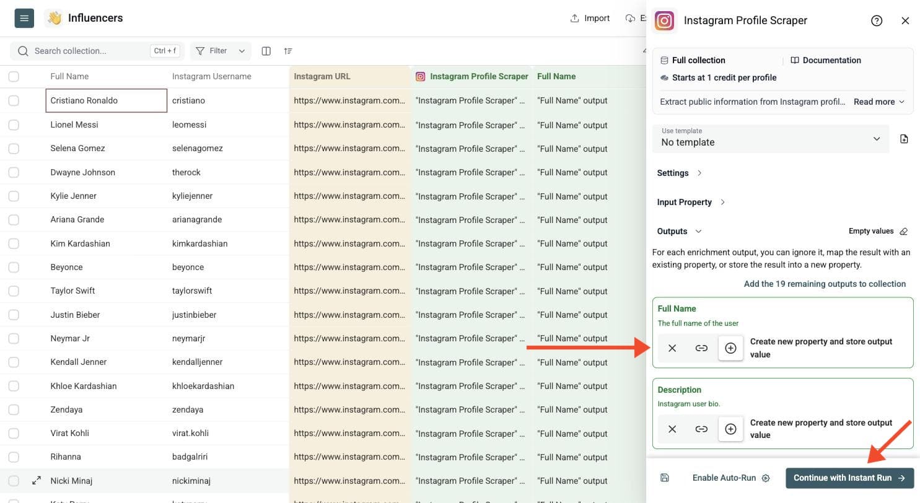Image resolution: width=920 pixels, height=503 pixels.
Task: Click the Instagram URL column header
Action: [349, 76]
